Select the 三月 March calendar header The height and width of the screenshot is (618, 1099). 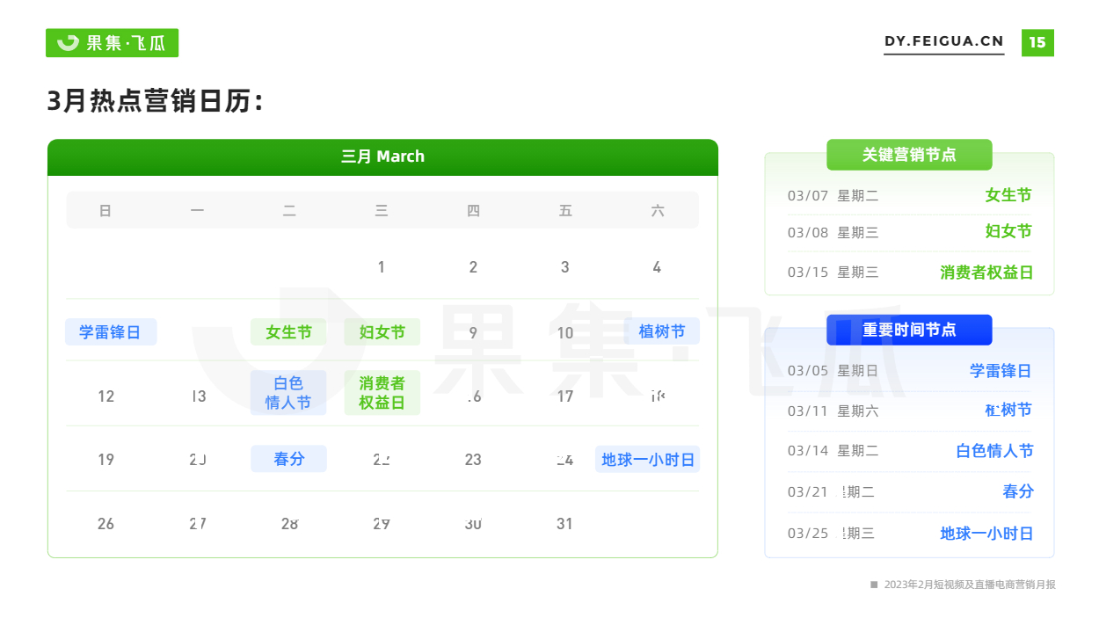coord(382,157)
